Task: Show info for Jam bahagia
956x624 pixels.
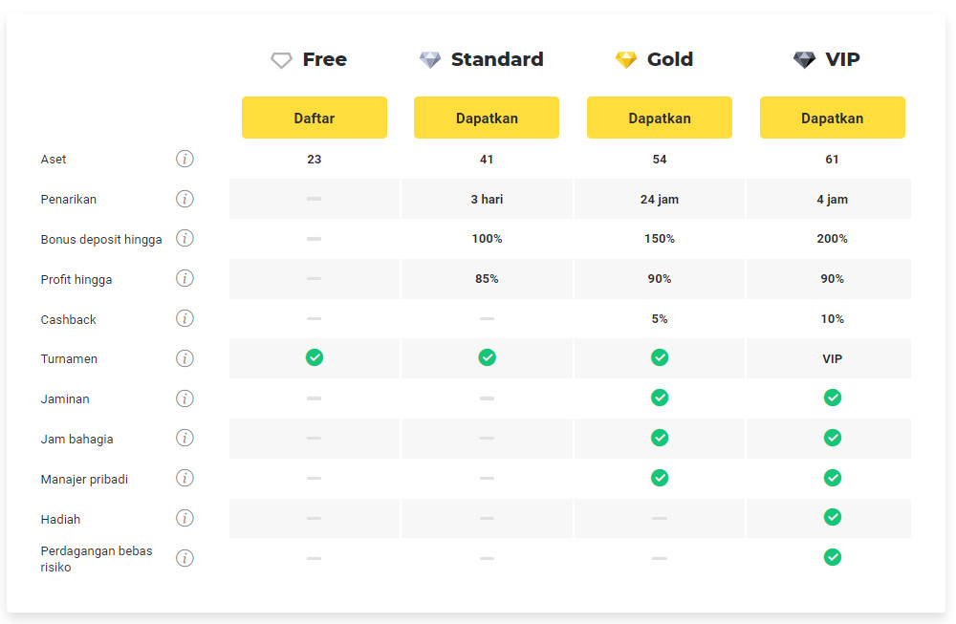Action: (185, 438)
